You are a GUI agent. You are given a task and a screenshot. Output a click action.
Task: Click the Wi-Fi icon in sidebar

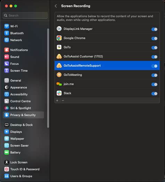(x=7, y=26)
